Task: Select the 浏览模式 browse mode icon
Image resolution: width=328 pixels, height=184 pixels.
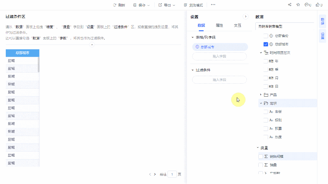Action: coord(185,5)
